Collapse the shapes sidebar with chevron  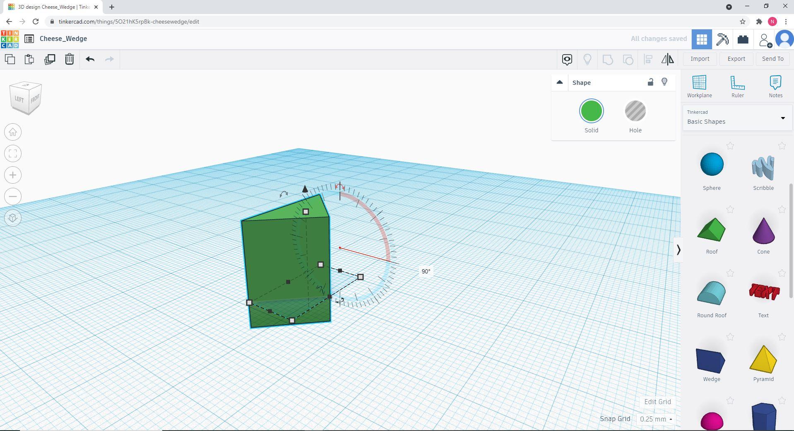click(x=678, y=250)
